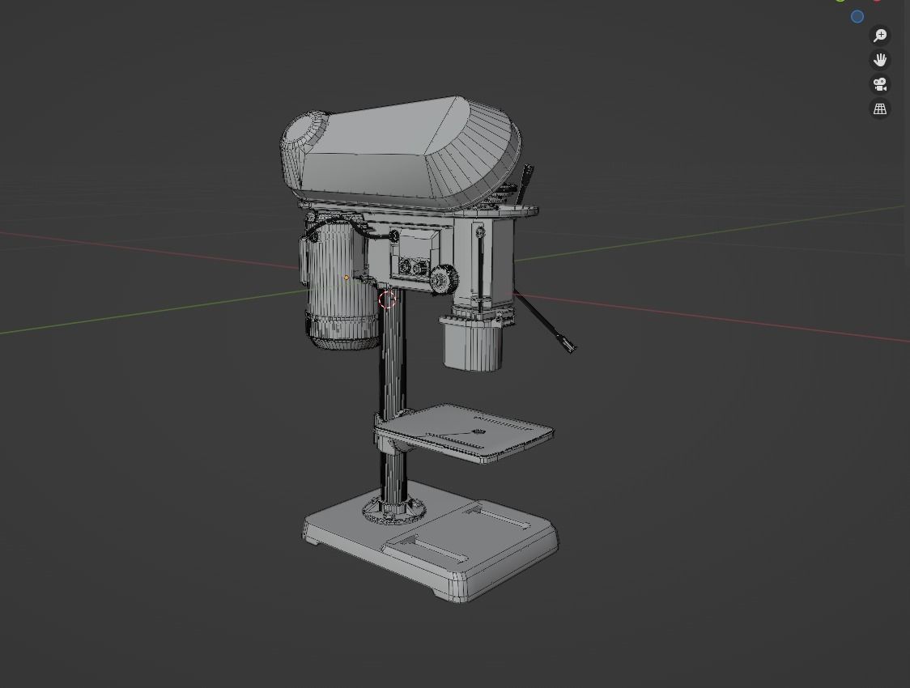Image resolution: width=910 pixels, height=688 pixels.
Task: Select the drill press base plate
Action: tap(431, 541)
